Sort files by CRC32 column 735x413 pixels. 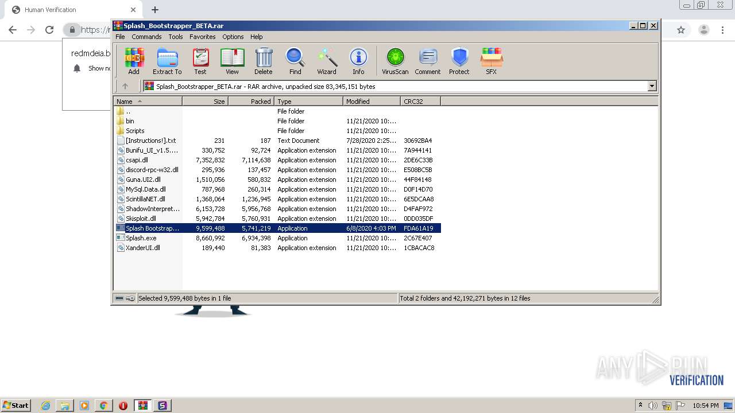click(420, 101)
